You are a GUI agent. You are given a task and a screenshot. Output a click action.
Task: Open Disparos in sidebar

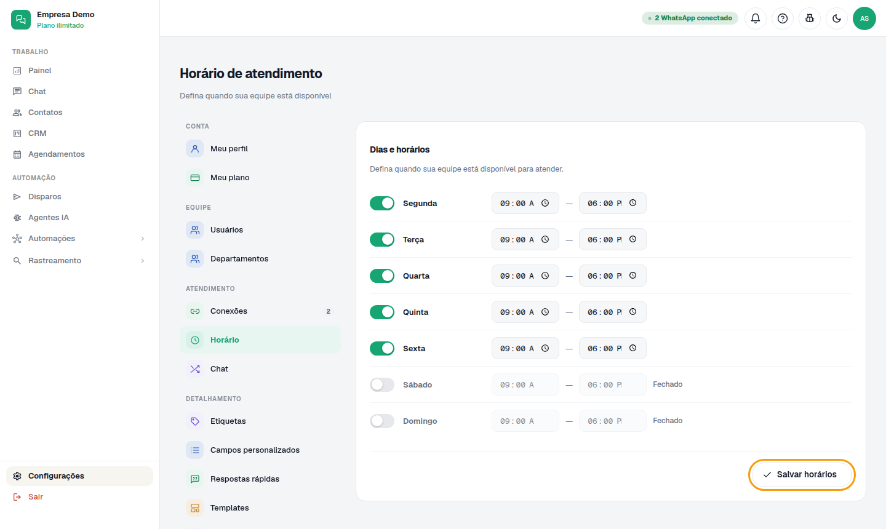[79, 197]
